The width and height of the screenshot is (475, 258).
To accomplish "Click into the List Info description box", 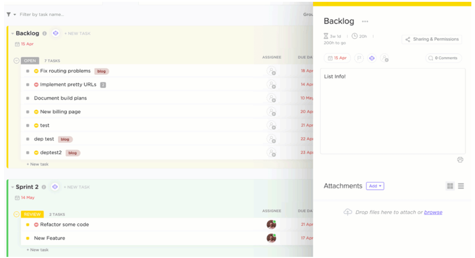I will [393, 111].
